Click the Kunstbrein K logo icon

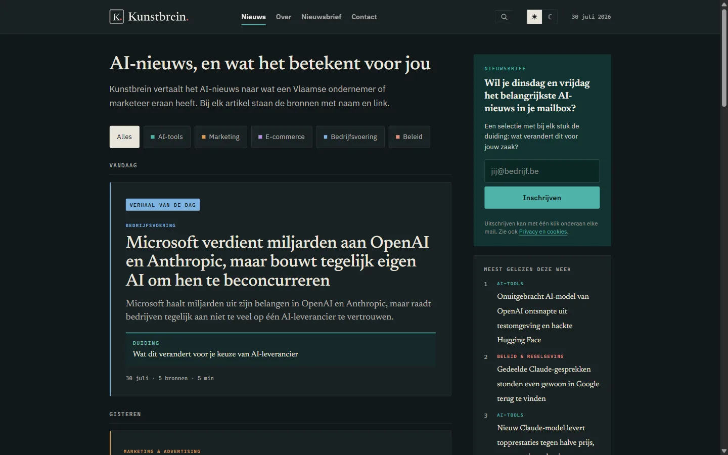[x=117, y=17]
